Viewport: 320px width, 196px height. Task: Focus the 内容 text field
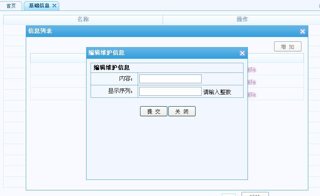170,79
